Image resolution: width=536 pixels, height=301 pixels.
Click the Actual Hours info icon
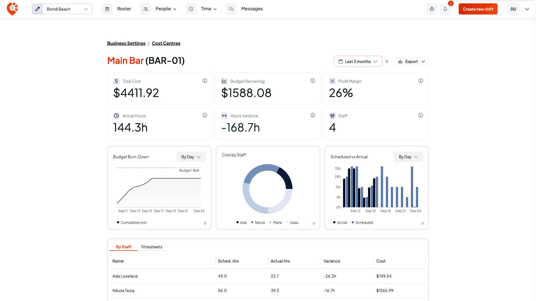(x=205, y=115)
